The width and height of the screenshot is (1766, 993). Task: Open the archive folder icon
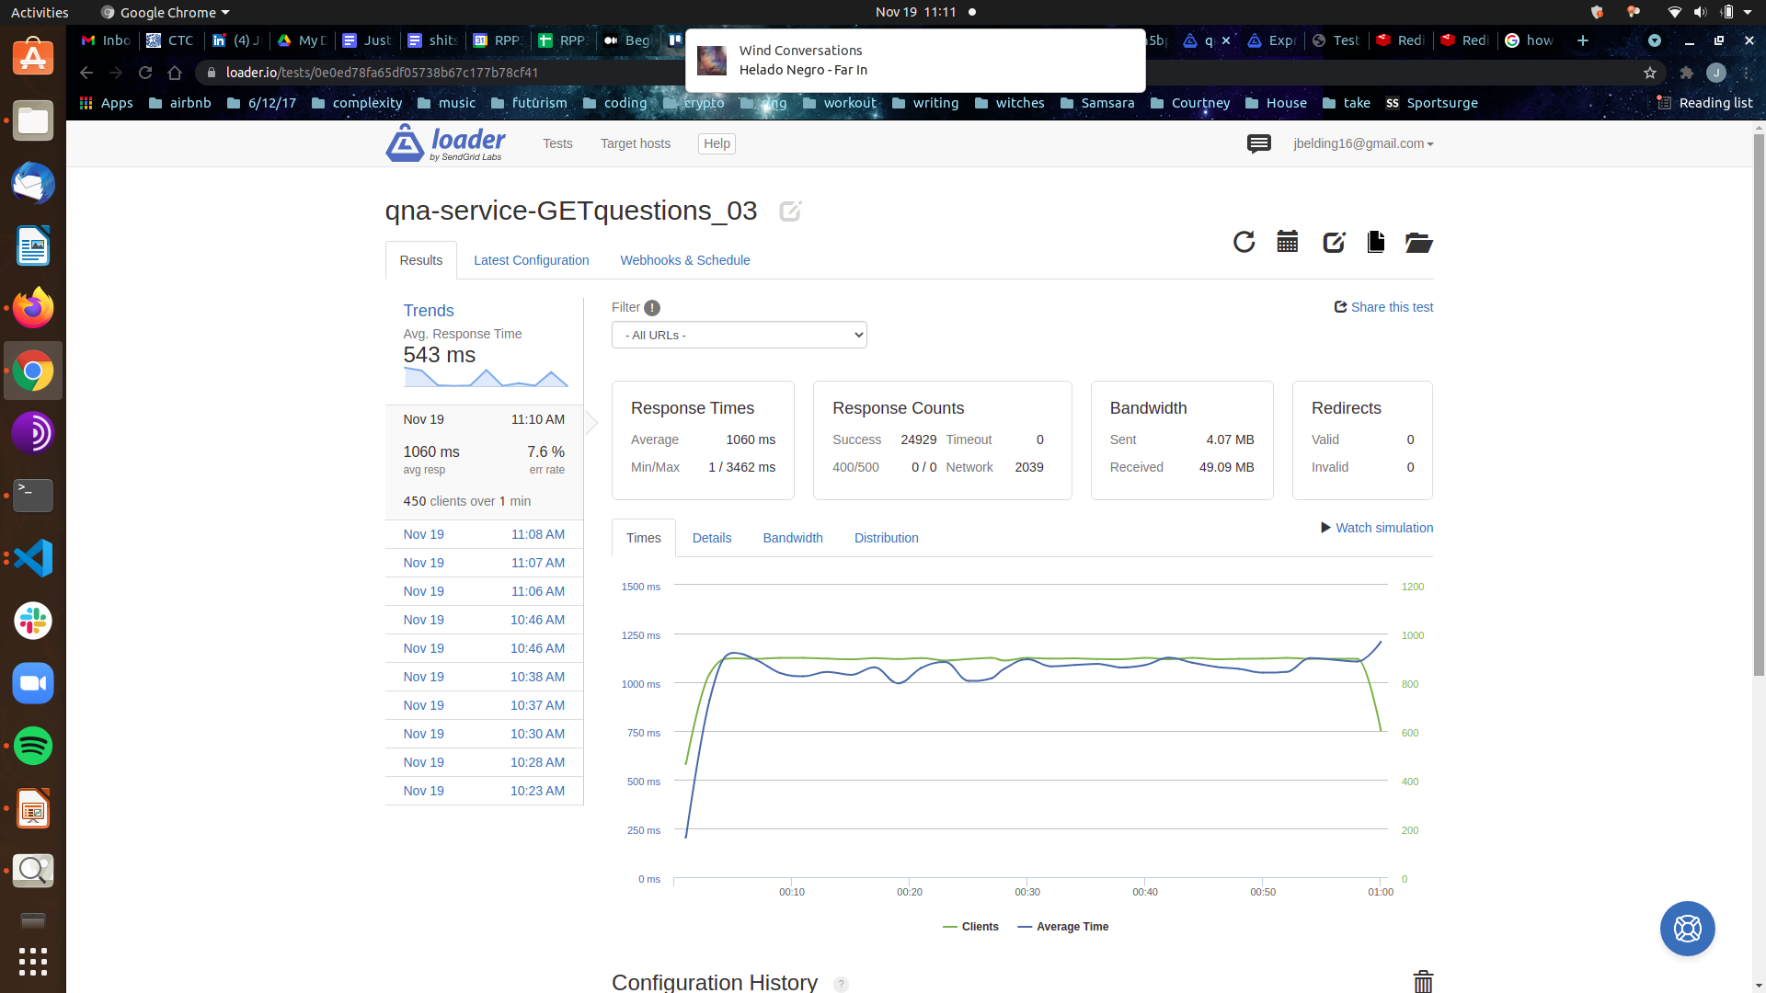[x=1418, y=242]
